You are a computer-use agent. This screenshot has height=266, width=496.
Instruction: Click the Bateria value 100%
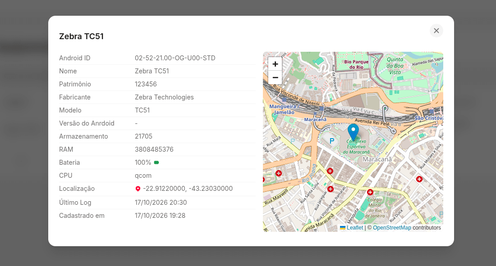(143, 162)
